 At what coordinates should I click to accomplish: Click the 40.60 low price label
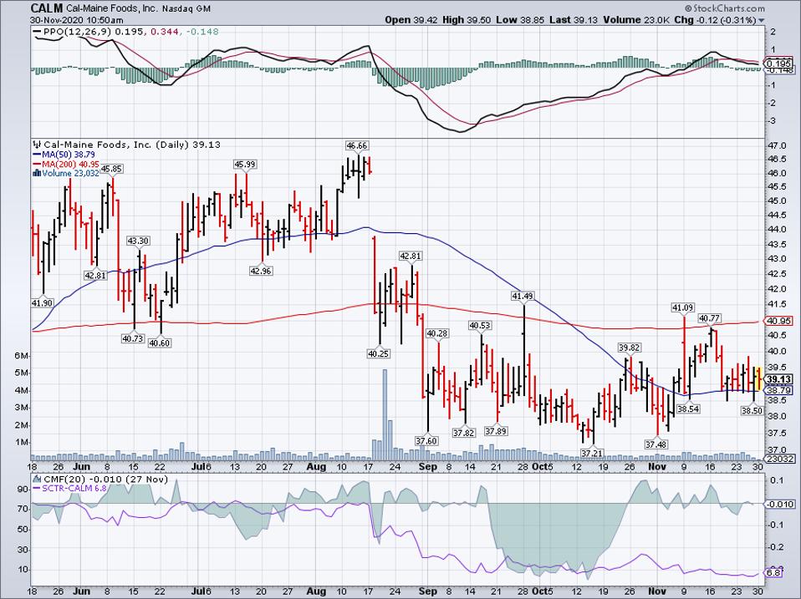[160, 343]
